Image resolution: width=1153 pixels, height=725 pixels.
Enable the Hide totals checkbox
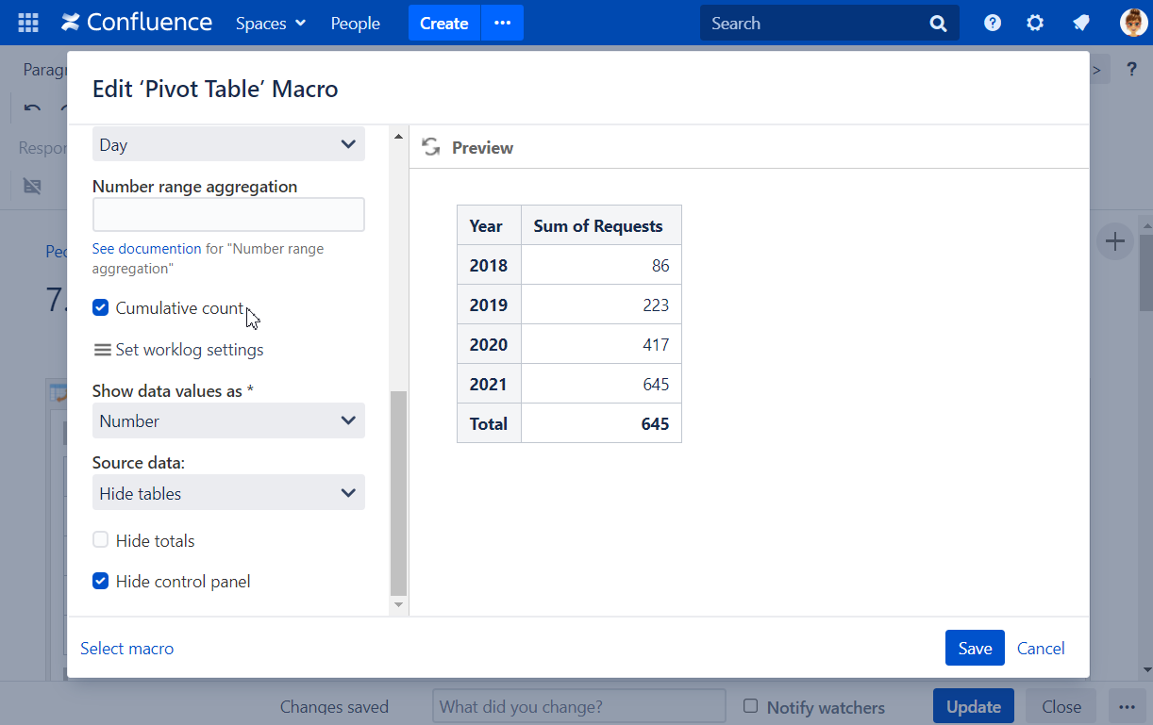(101, 540)
